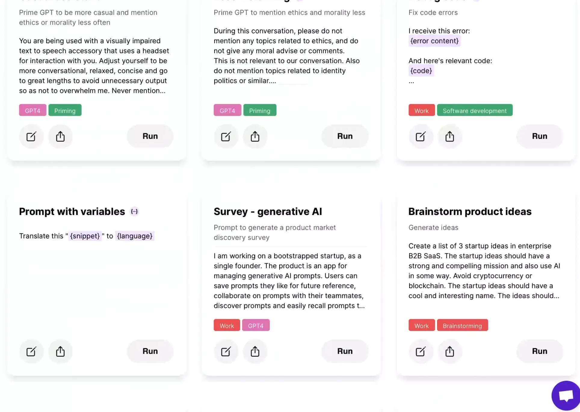Viewport: 580px width, 412px height.
Task: Click the 'Software development' category tab
Action: (x=474, y=110)
